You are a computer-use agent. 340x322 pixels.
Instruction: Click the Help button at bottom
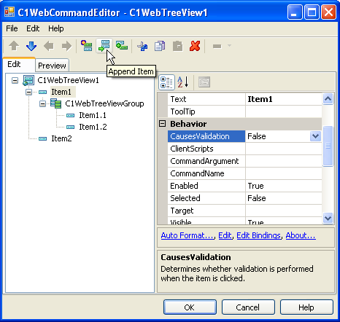[306, 307]
